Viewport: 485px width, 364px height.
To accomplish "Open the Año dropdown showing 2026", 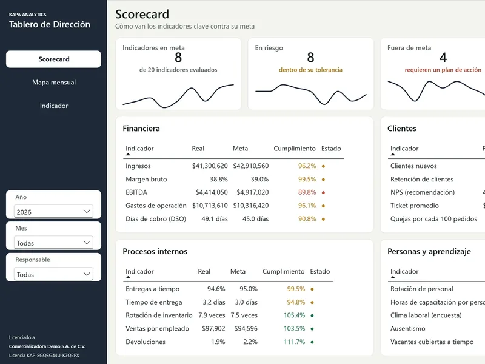I will (x=53, y=211).
